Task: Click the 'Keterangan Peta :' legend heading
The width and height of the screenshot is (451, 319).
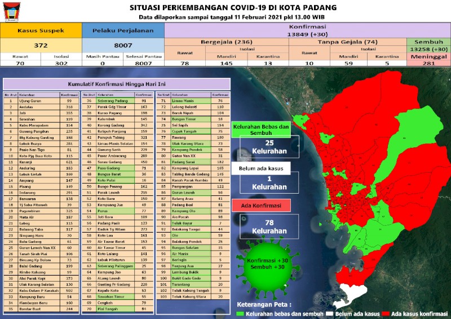Action: click(264, 304)
